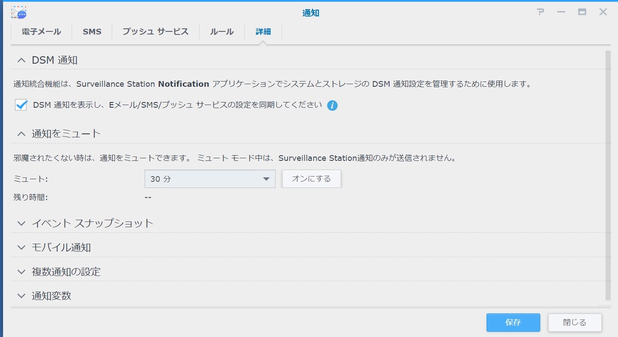The image size is (618, 337).
Task: Select the ルール tab
Action: tap(222, 32)
